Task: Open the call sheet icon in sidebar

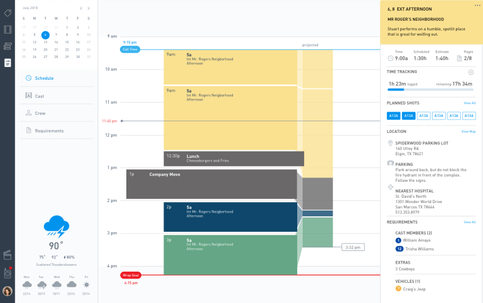Action: point(8,63)
